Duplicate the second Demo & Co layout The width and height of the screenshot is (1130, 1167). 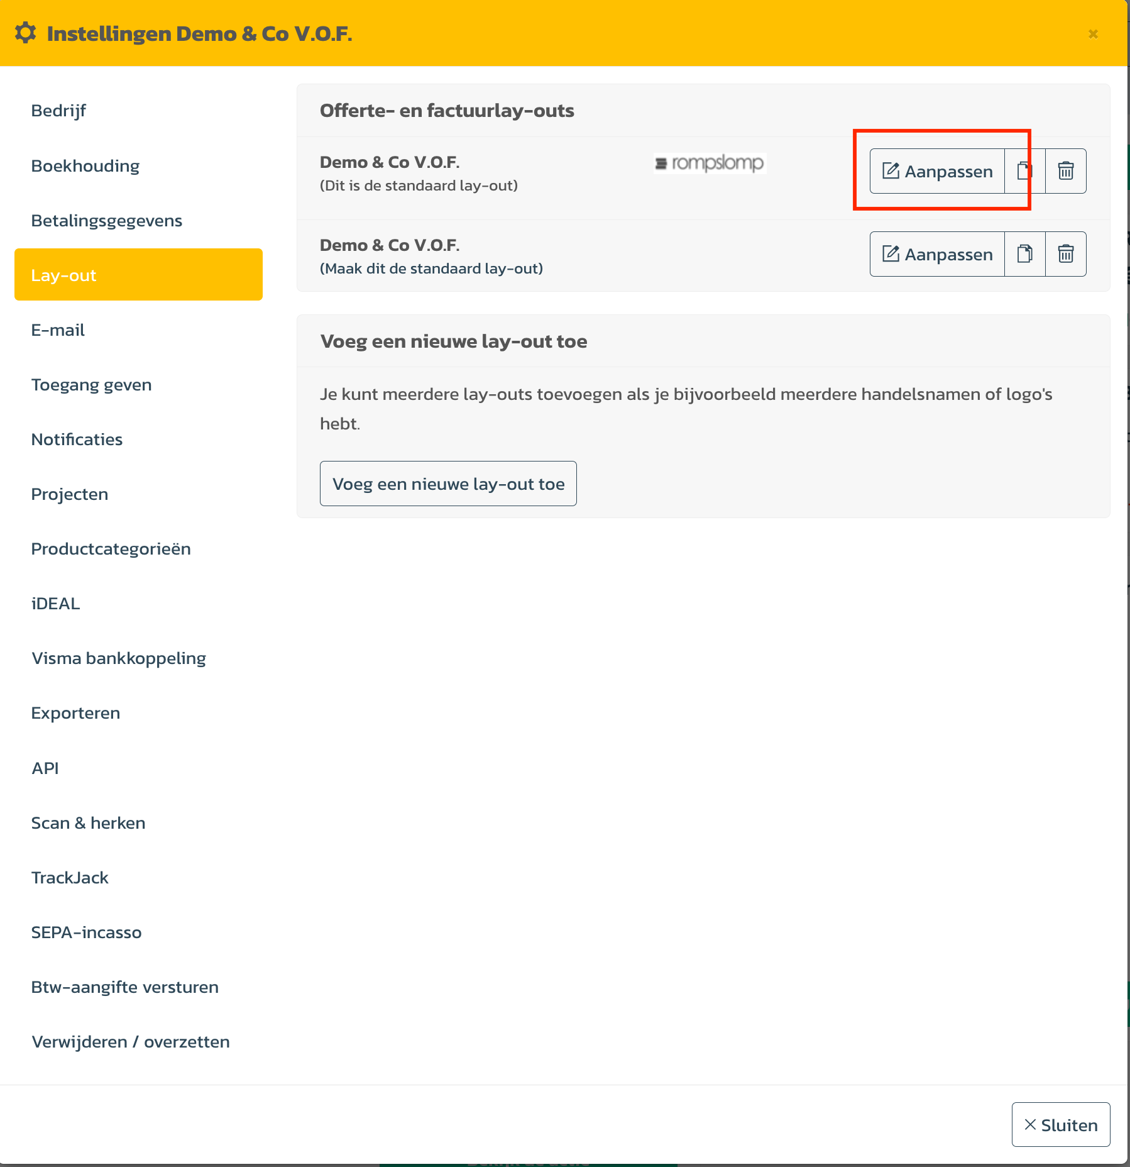pos(1024,254)
